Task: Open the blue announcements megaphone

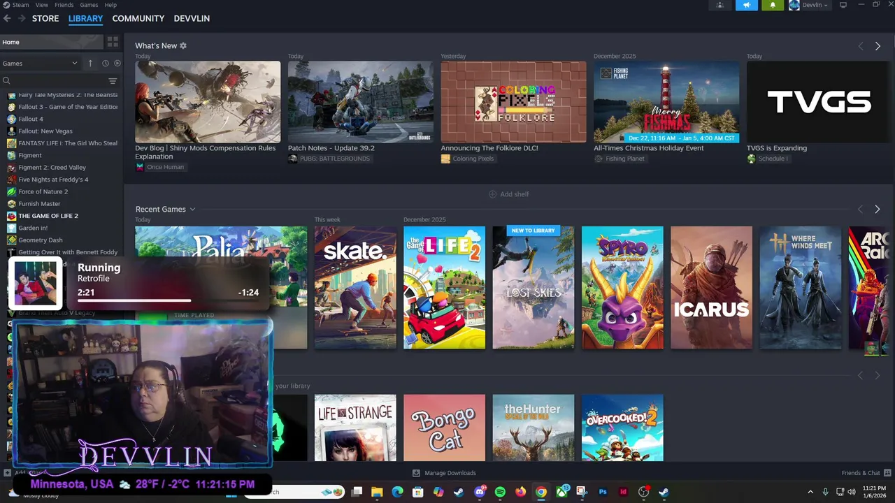Action: tap(746, 5)
